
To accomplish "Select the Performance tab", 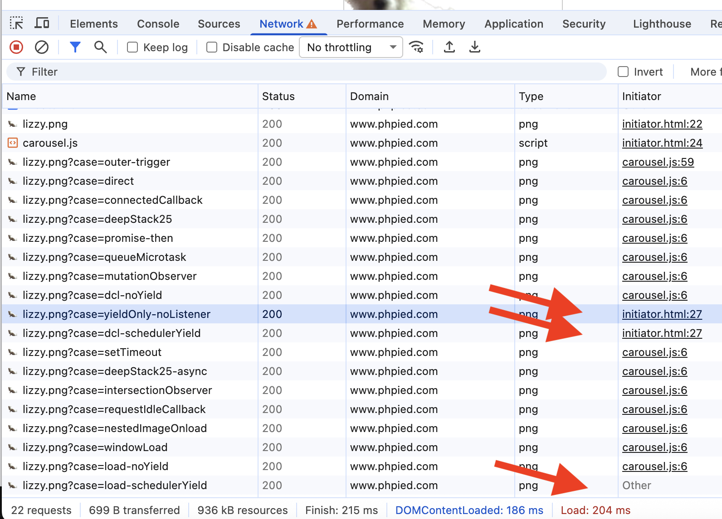I will click(x=370, y=24).
